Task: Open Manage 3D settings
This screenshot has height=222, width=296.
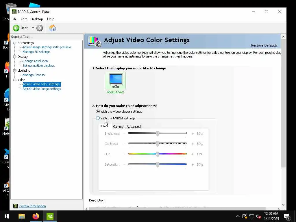Action: tap(36, 52)
